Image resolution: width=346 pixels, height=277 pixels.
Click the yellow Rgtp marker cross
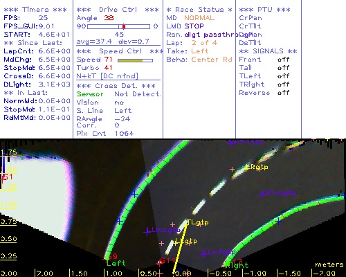point(247,168)
